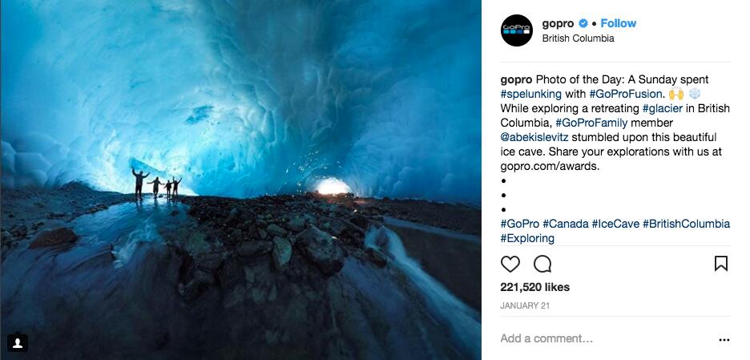Image resolution: width=750 pixels, height=360 pixels.
Task: Open the #glacier hashtag
Action: point(663,108)
